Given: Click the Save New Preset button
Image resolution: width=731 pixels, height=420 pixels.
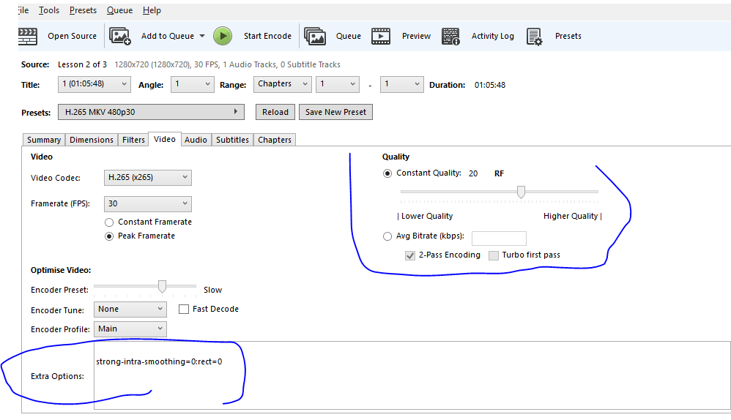Looking at the screenshot, I should (335, 112).
